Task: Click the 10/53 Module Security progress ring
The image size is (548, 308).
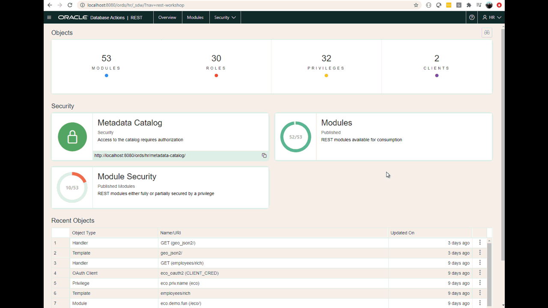Action: click(x=72, y=187)
